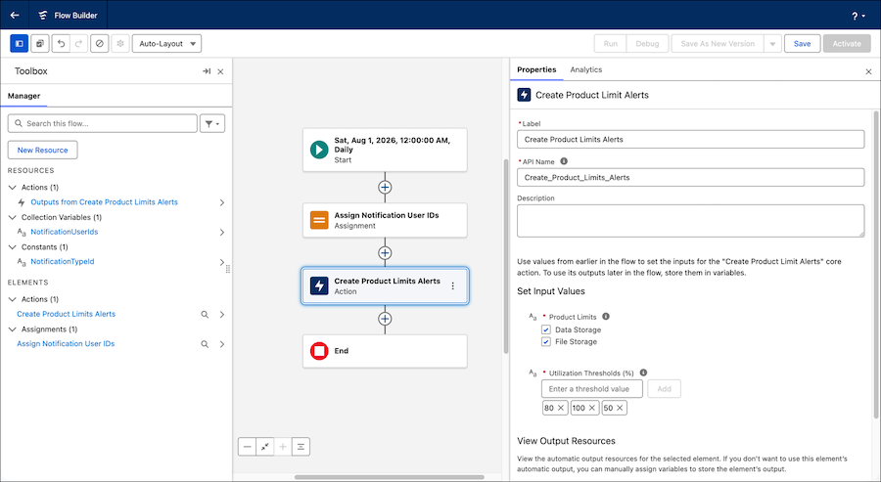
Task: Show API Name info tooltip
Action: 564,161
